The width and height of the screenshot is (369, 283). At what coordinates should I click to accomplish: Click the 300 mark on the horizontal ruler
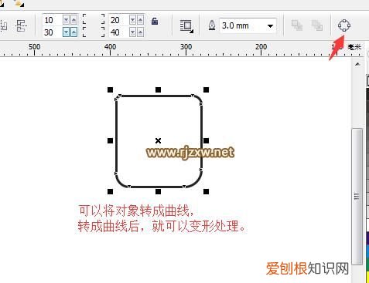coord(186,47)
